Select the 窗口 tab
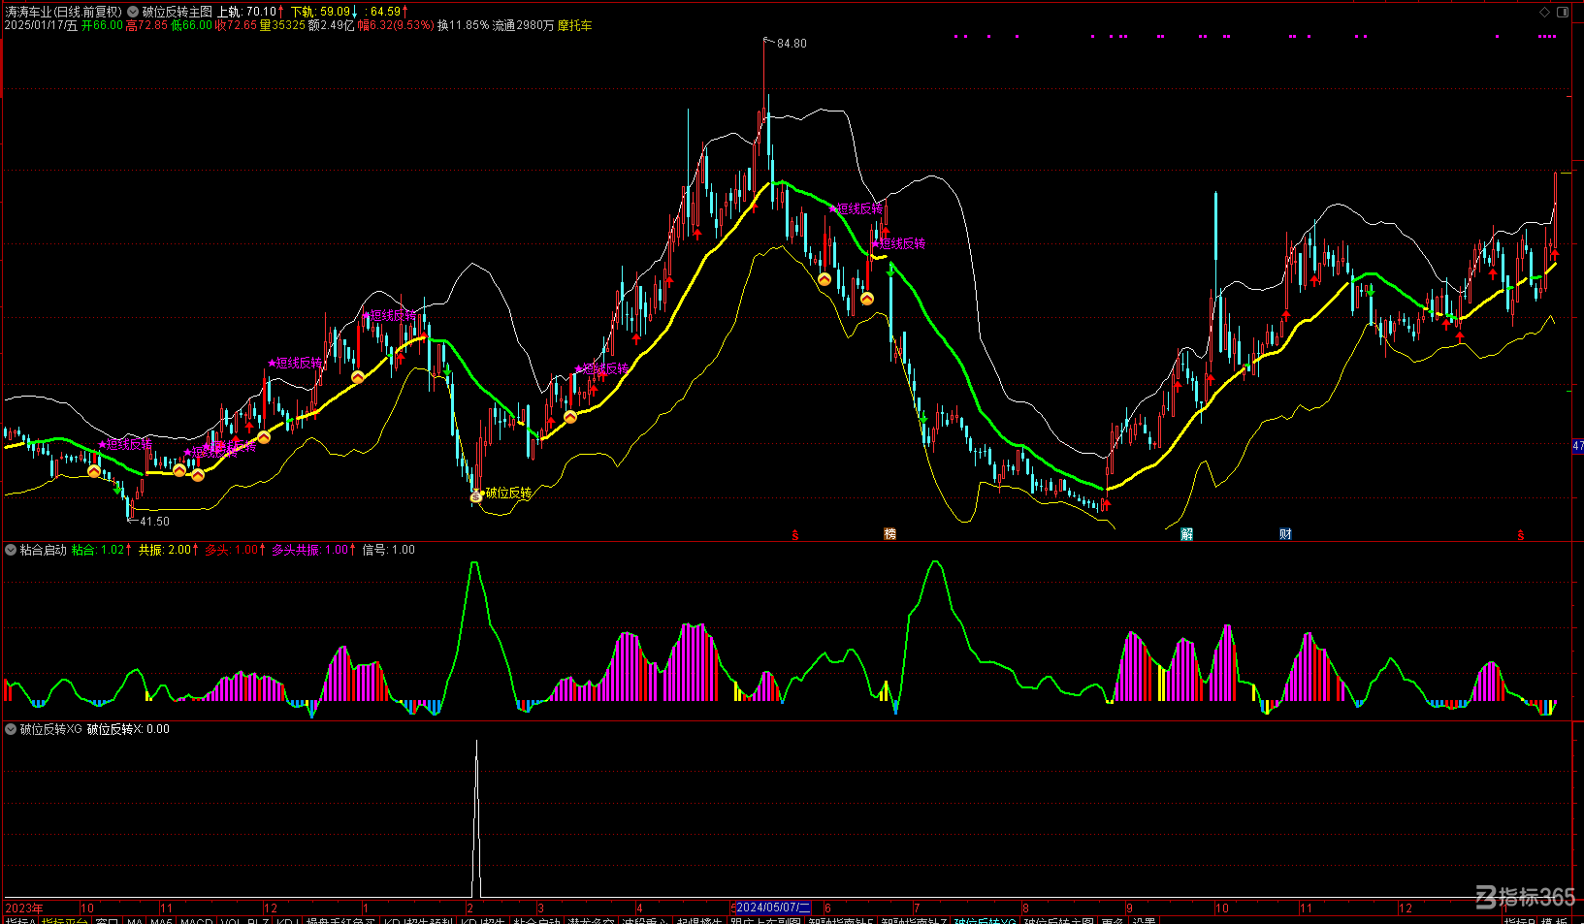Screen dimensions: 1584x924 click(107, 922)
